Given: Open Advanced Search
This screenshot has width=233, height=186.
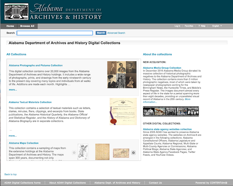Looking at the screenshot, I should [x=116, y=33].
